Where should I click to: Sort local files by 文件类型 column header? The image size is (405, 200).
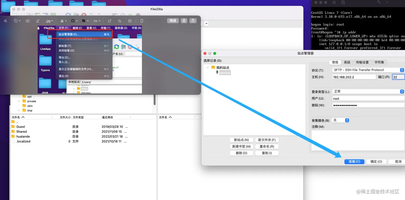(86, 117)
